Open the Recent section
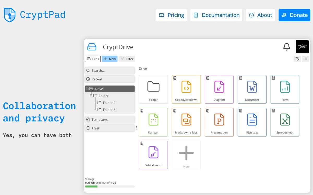 [110, 79]
